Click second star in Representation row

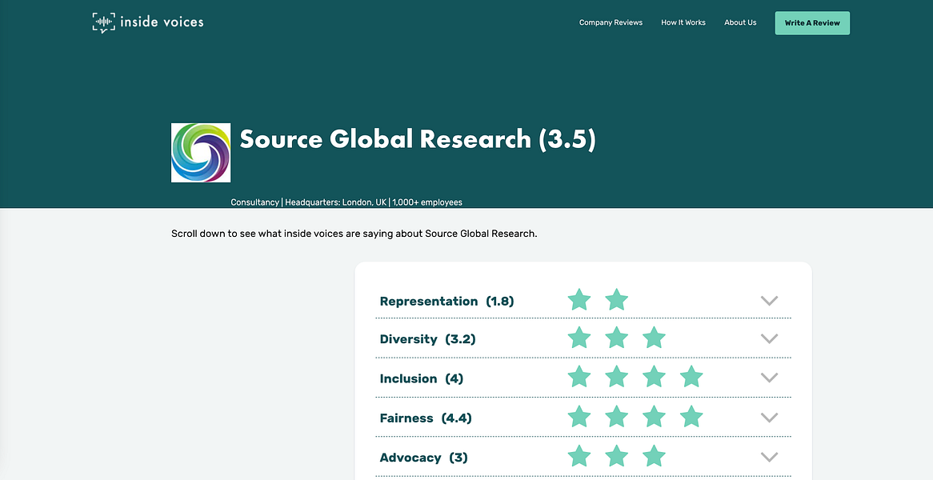(x=616, y=299)
